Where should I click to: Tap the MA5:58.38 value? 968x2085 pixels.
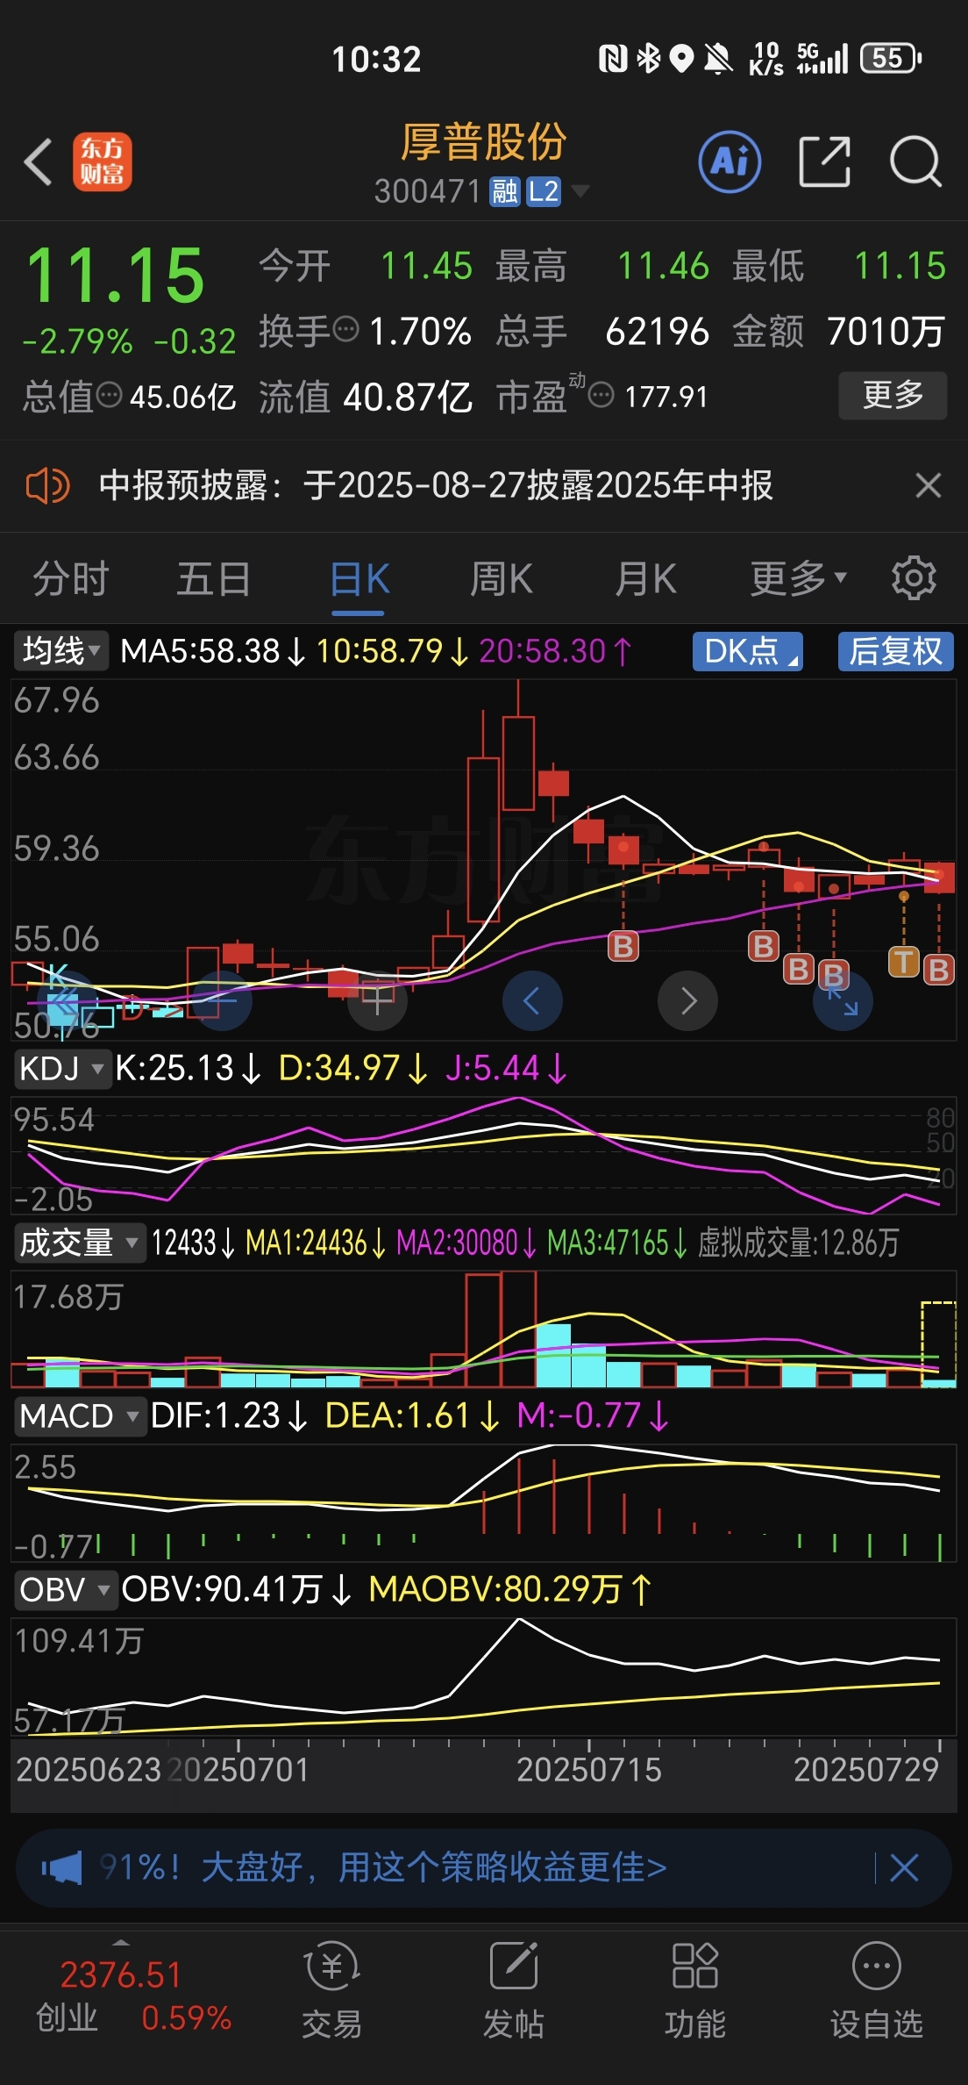[x=213, y=651]
